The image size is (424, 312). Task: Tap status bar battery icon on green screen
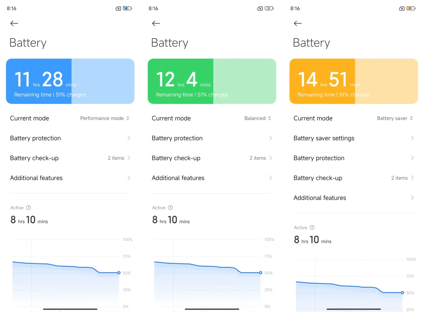[x=269, y=8]
